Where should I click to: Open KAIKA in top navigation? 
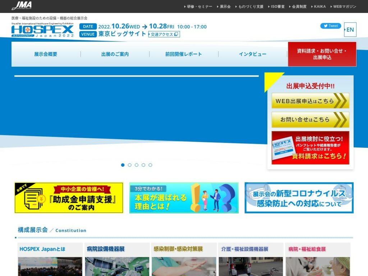click(x=318, y=6)
